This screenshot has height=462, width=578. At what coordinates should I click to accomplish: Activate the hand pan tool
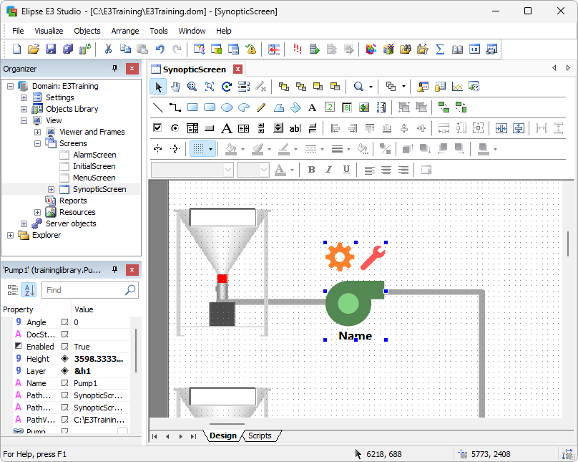click(175, 87)
